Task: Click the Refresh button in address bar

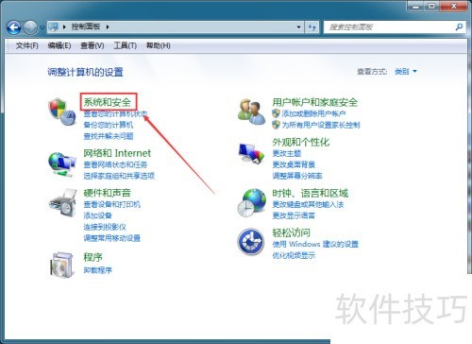Action: click(x=312, y=27)
